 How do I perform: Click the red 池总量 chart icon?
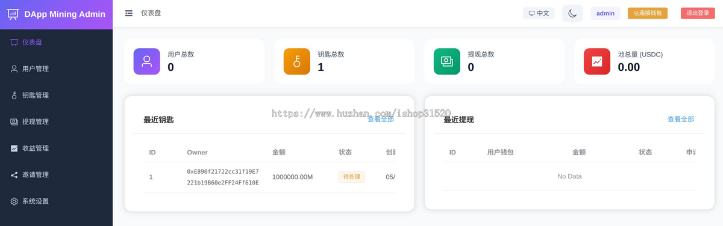click(597, 61)
